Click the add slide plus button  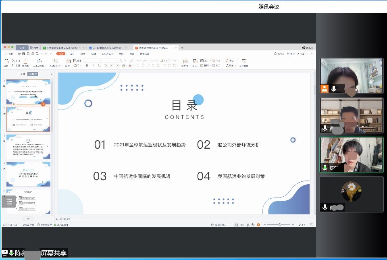click(x=28, y=219)
